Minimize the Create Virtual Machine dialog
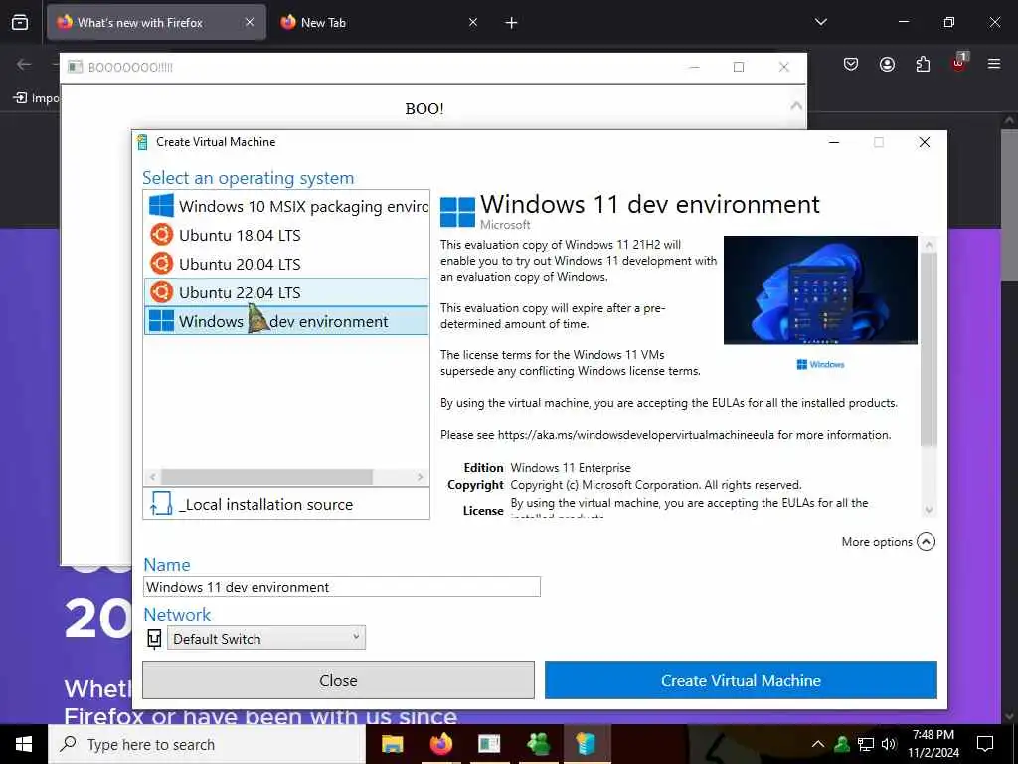Screen dimensions: 1018x764 click(834, 142)
